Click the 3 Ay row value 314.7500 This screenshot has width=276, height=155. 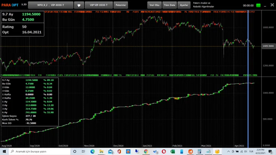pyautogui.click(x=31, y=109)
